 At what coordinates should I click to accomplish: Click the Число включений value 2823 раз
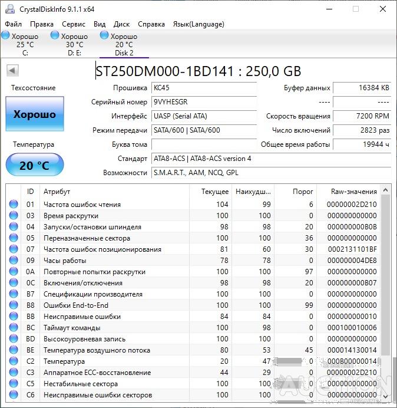362,130
